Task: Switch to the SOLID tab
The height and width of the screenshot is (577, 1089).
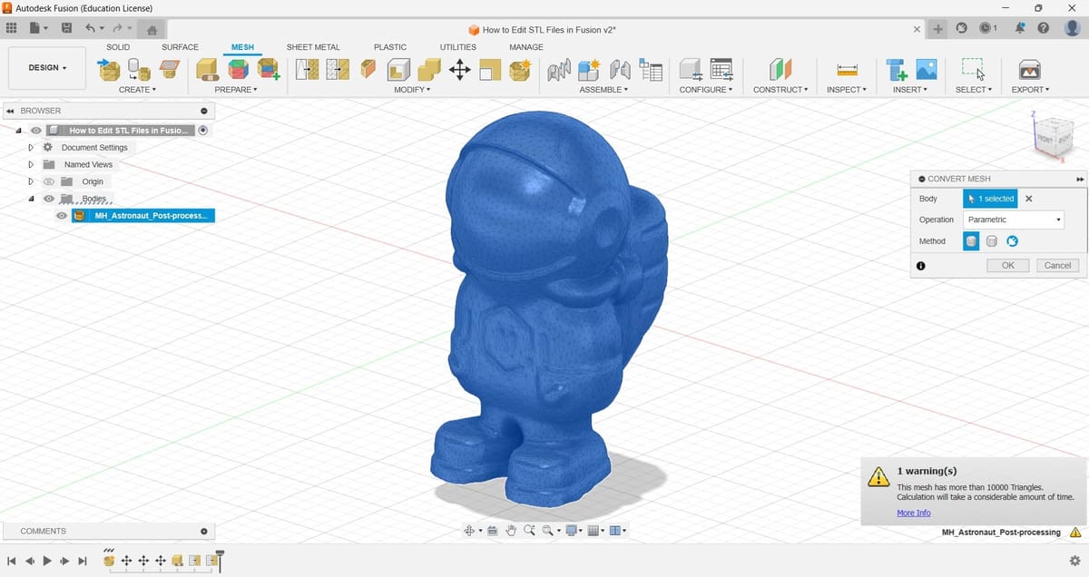Action: [118, 47]
